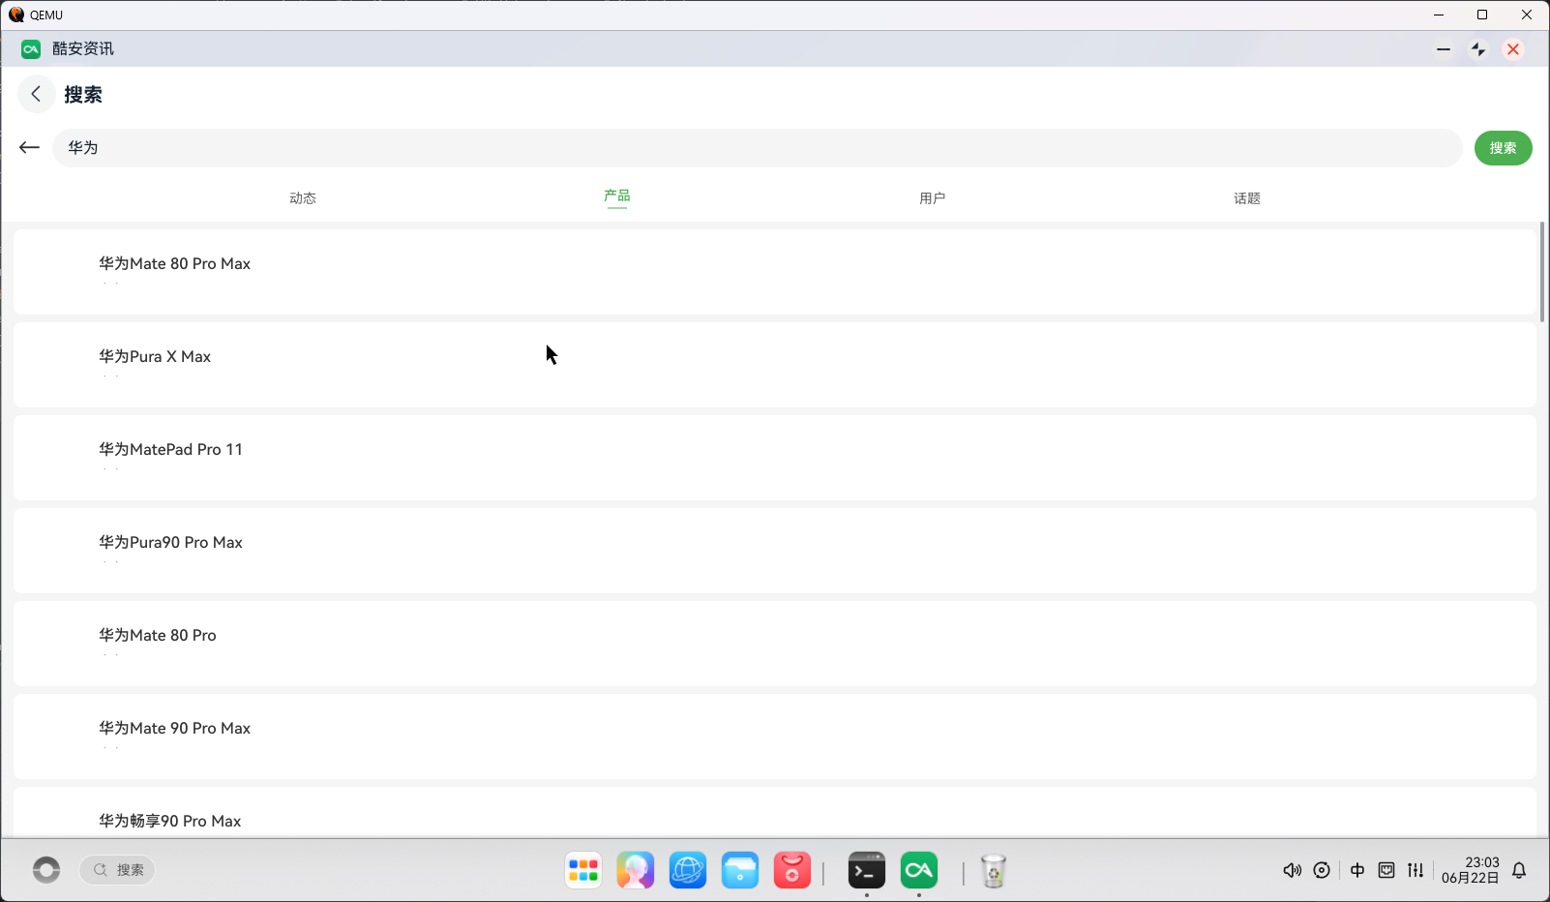
Task: Click the results list vertical scrollbar
Action: click(1542, 272)
